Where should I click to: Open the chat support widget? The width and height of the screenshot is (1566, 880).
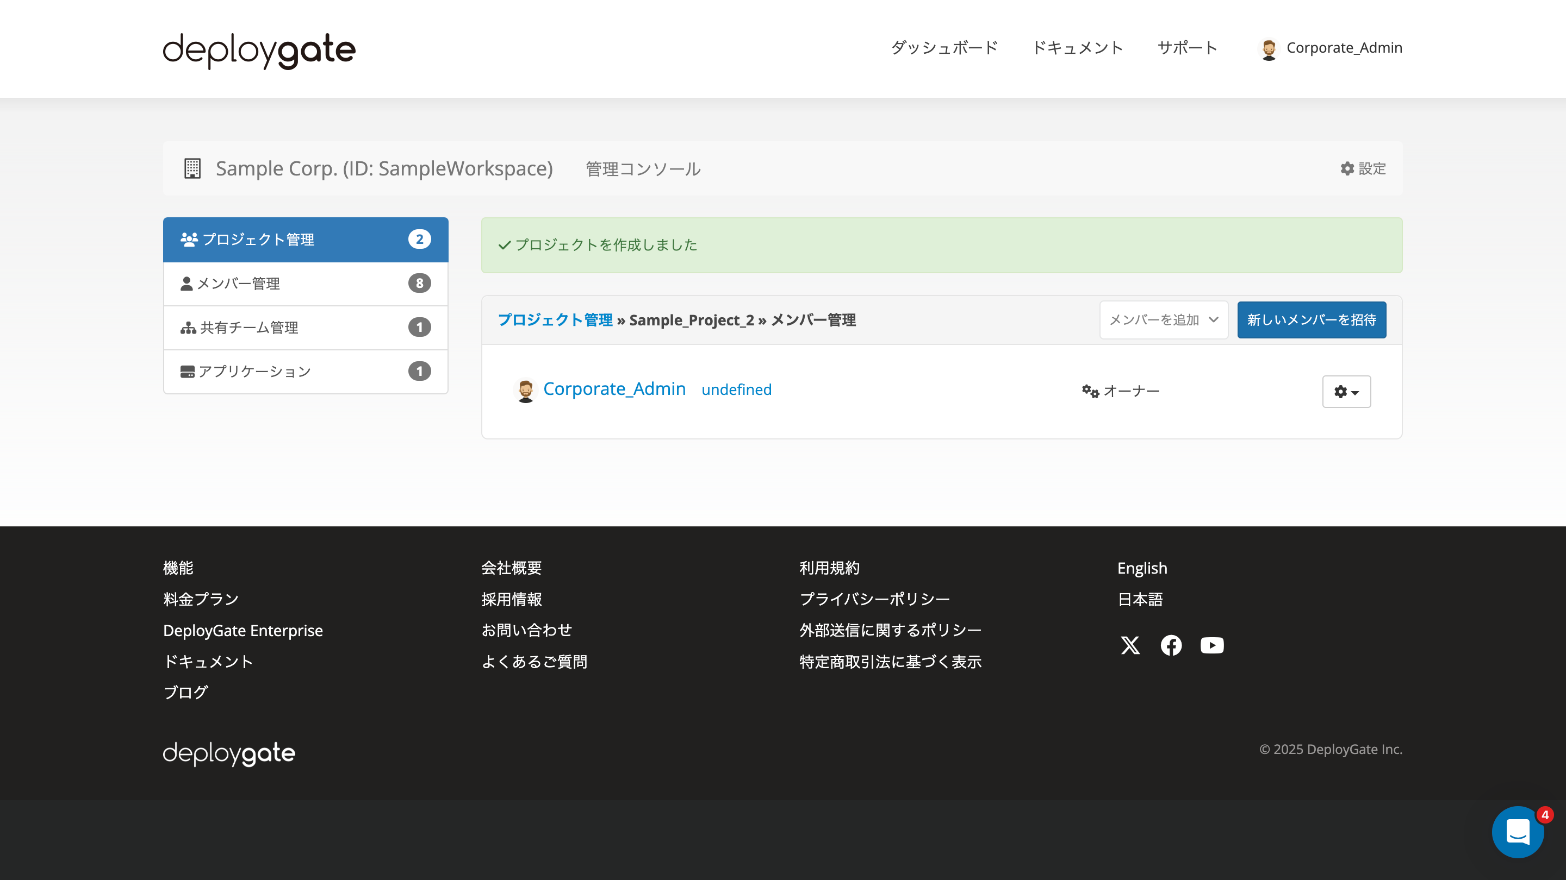(1518, 832)
